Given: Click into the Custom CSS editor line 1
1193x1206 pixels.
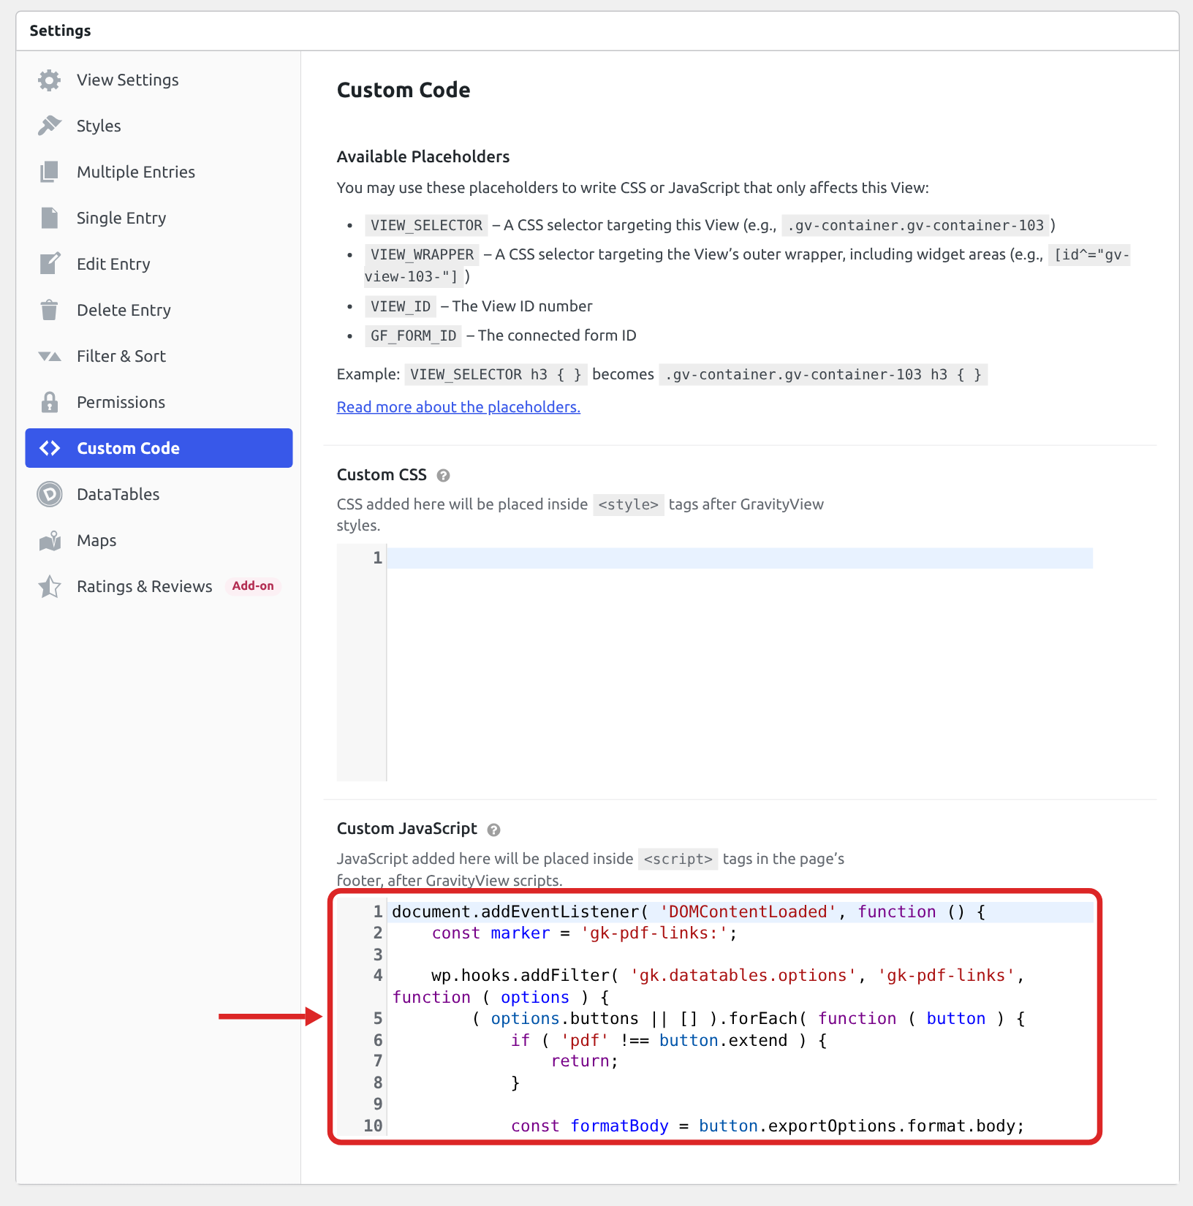Looking at the screenshot, I should pos(740,558).
